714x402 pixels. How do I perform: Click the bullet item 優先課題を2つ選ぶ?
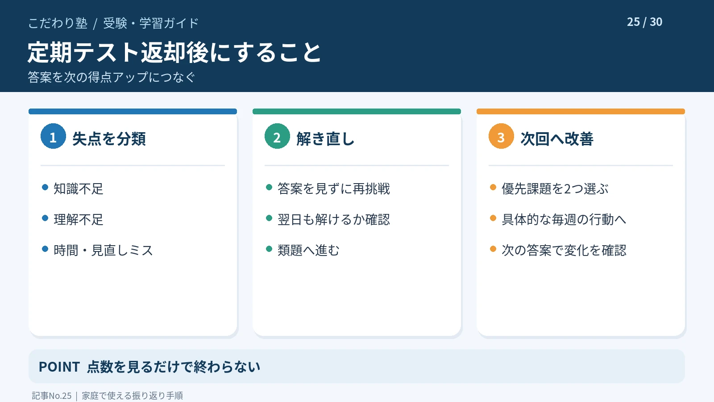click(555, 189)
